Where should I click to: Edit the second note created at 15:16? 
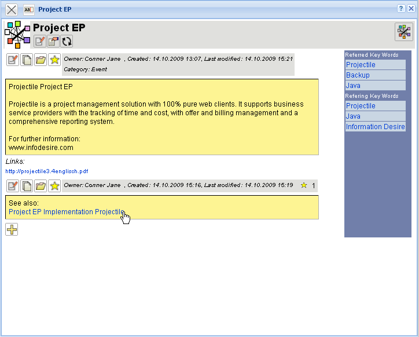[x=13, y=186]
